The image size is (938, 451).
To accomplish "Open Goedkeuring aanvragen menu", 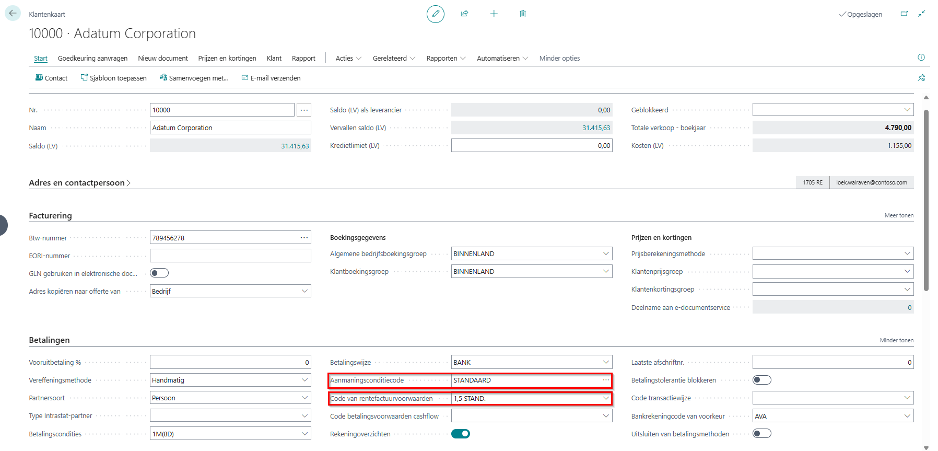I will (92, 58).
